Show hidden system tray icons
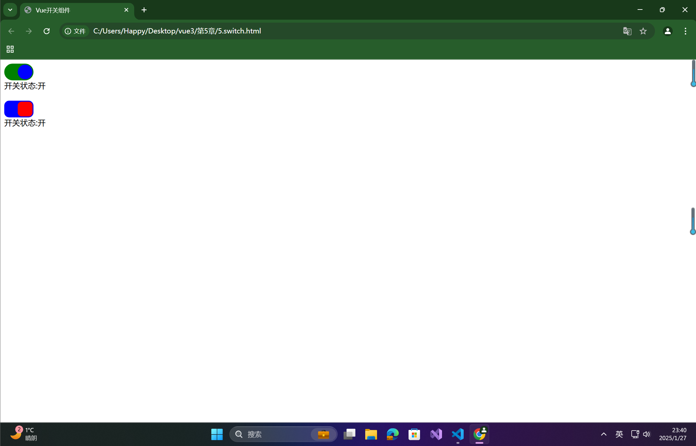696x446 pixels. pos(603,434)
